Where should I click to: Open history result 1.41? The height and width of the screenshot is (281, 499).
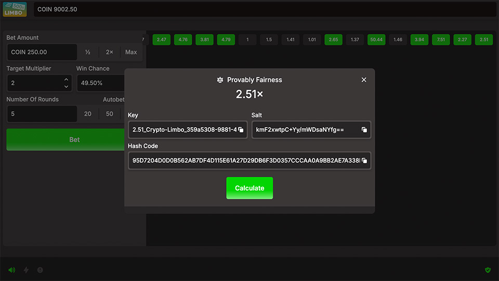pyautogui.click(x=291, y=40)
